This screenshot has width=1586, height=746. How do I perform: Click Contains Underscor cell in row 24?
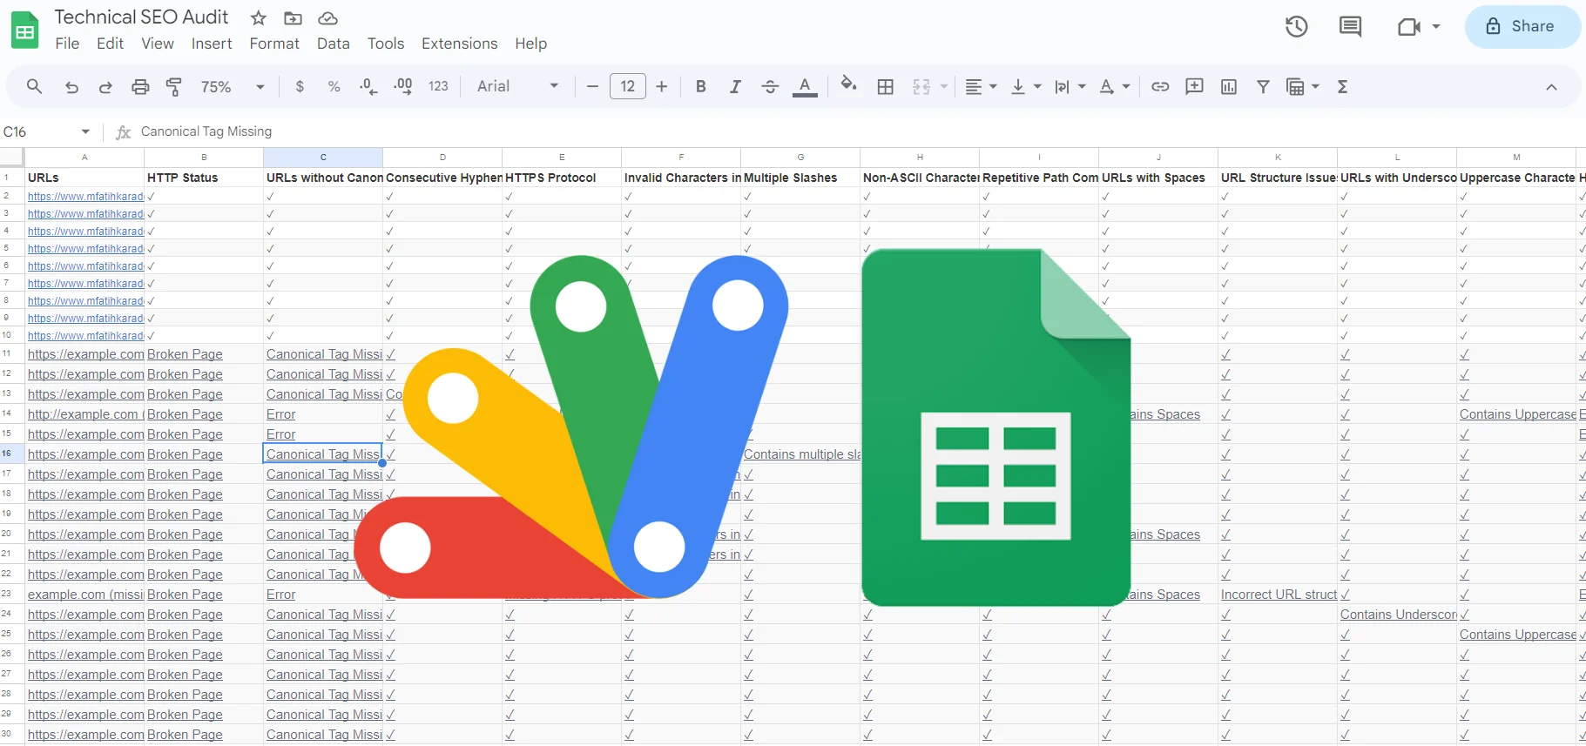point(1398,615)
